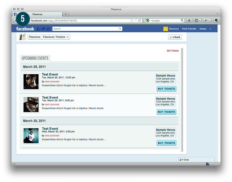Open the bookmarks toolbar button
The image size is (232, 182).
[197, 20]
